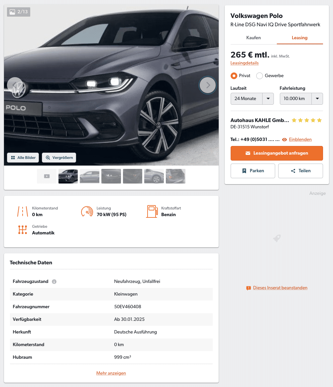Open the Leasingdetails link
This screenshot has height=387, width=333.
pos(245,63)
